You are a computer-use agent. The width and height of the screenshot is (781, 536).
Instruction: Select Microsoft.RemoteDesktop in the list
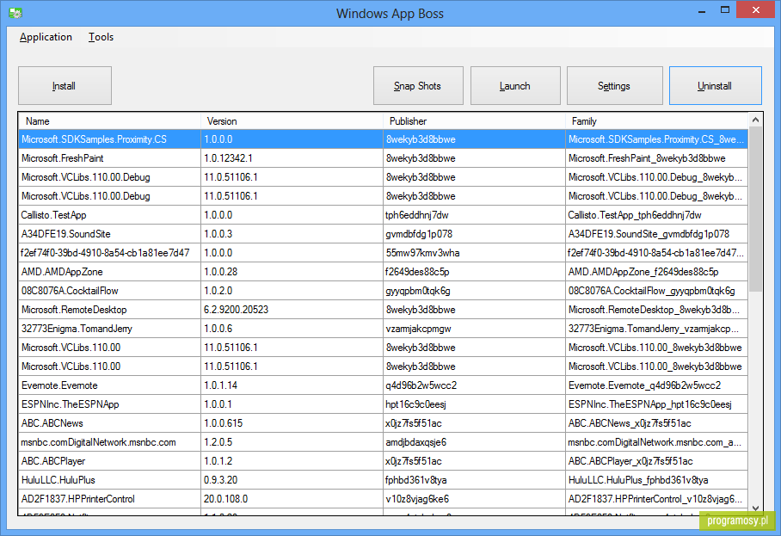pyautogui.click(x=383, y=310)
